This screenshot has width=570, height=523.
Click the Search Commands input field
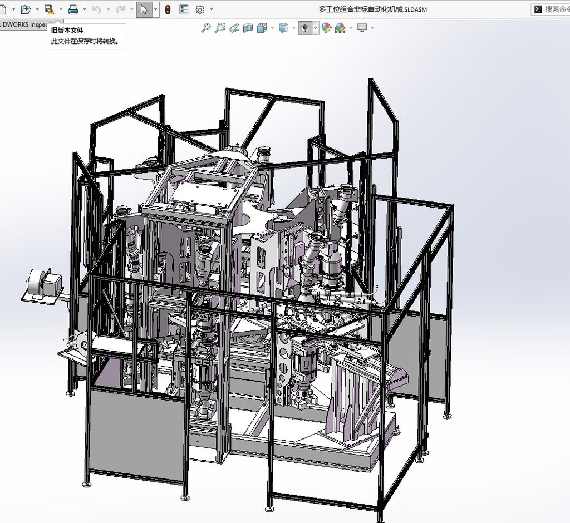pyautogui.click(x=551, y=9)
